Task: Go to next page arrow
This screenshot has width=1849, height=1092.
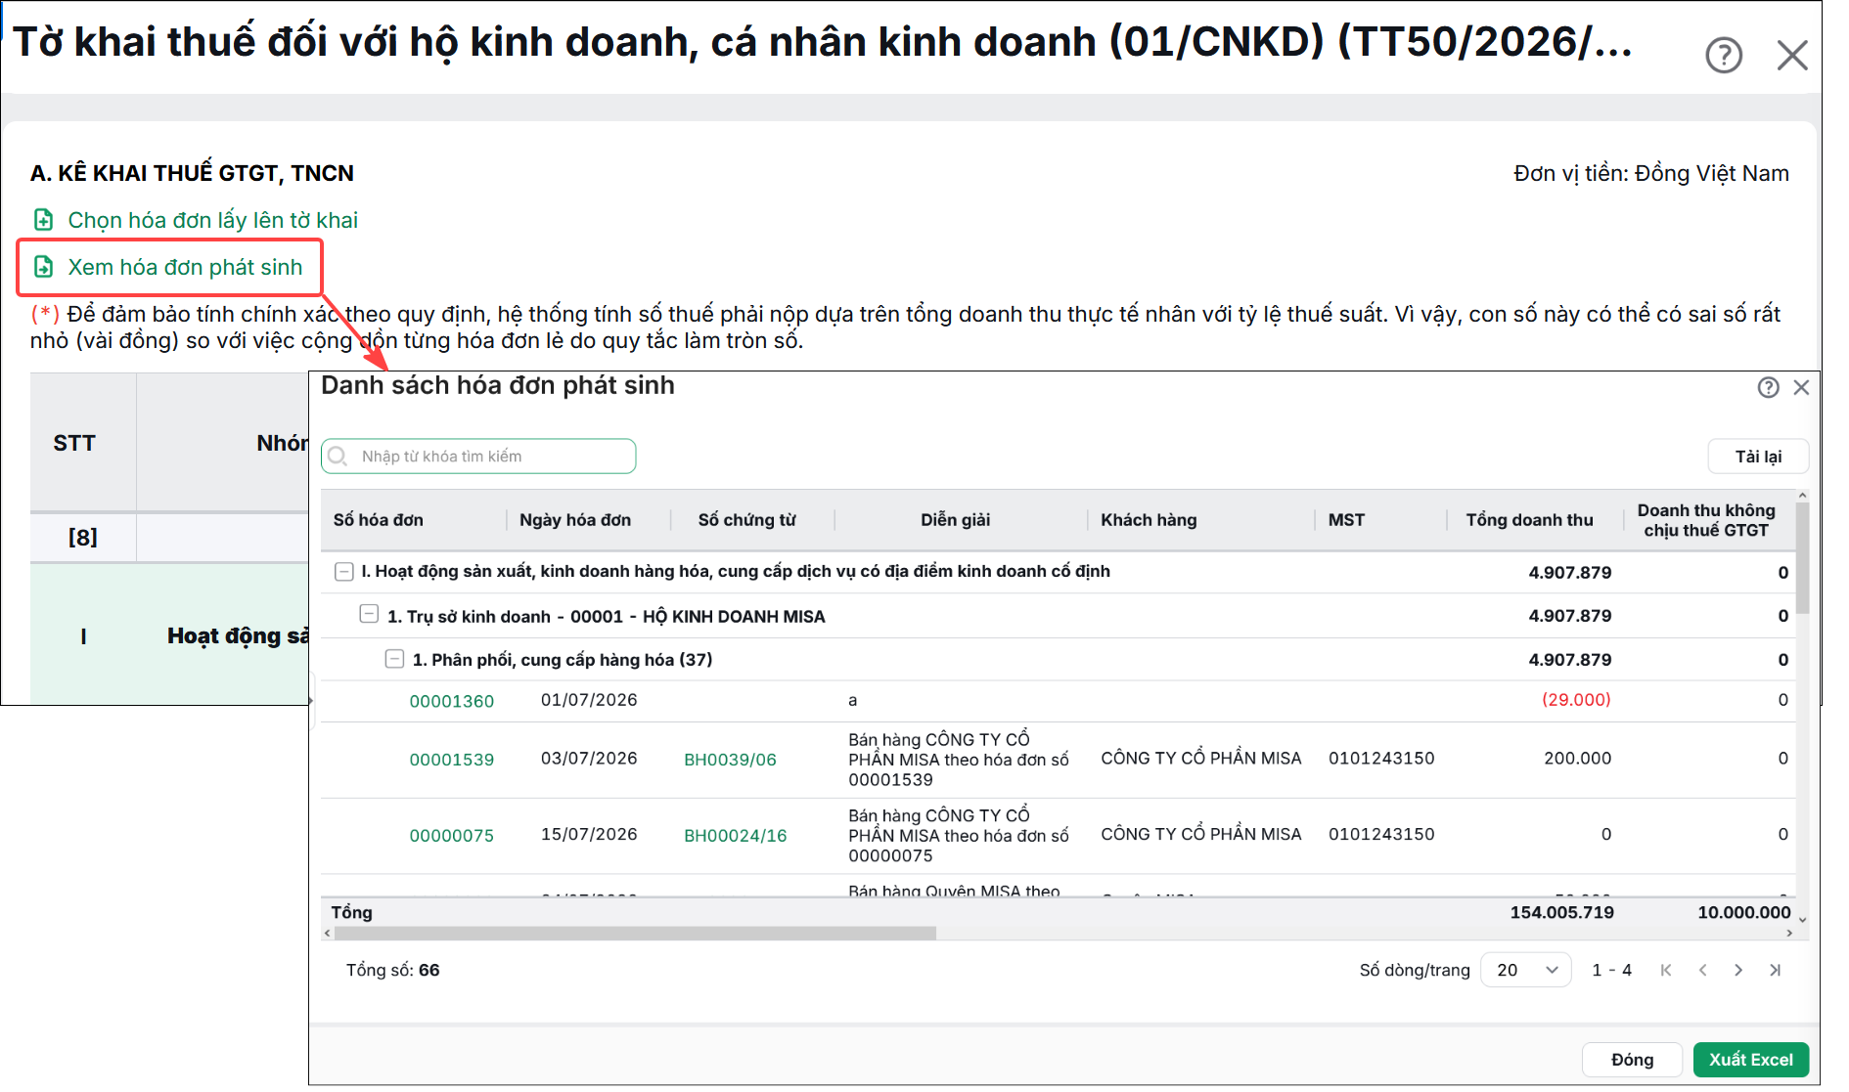Action: pos(1738,970)
